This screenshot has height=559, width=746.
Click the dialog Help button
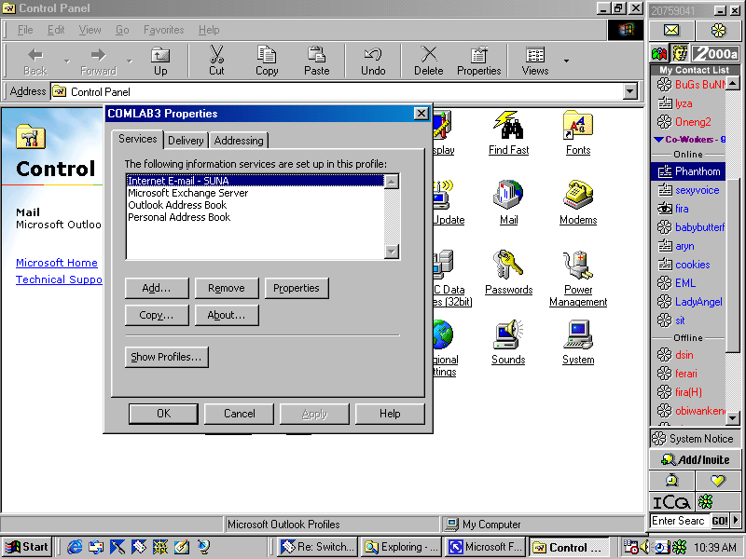(x=390, y=414)
